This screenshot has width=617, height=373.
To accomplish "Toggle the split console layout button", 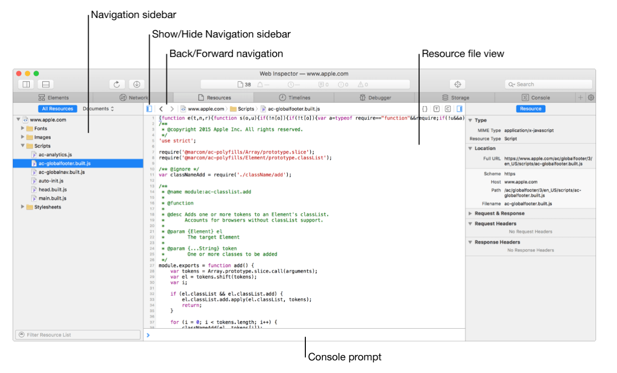I will click(46, 84).
